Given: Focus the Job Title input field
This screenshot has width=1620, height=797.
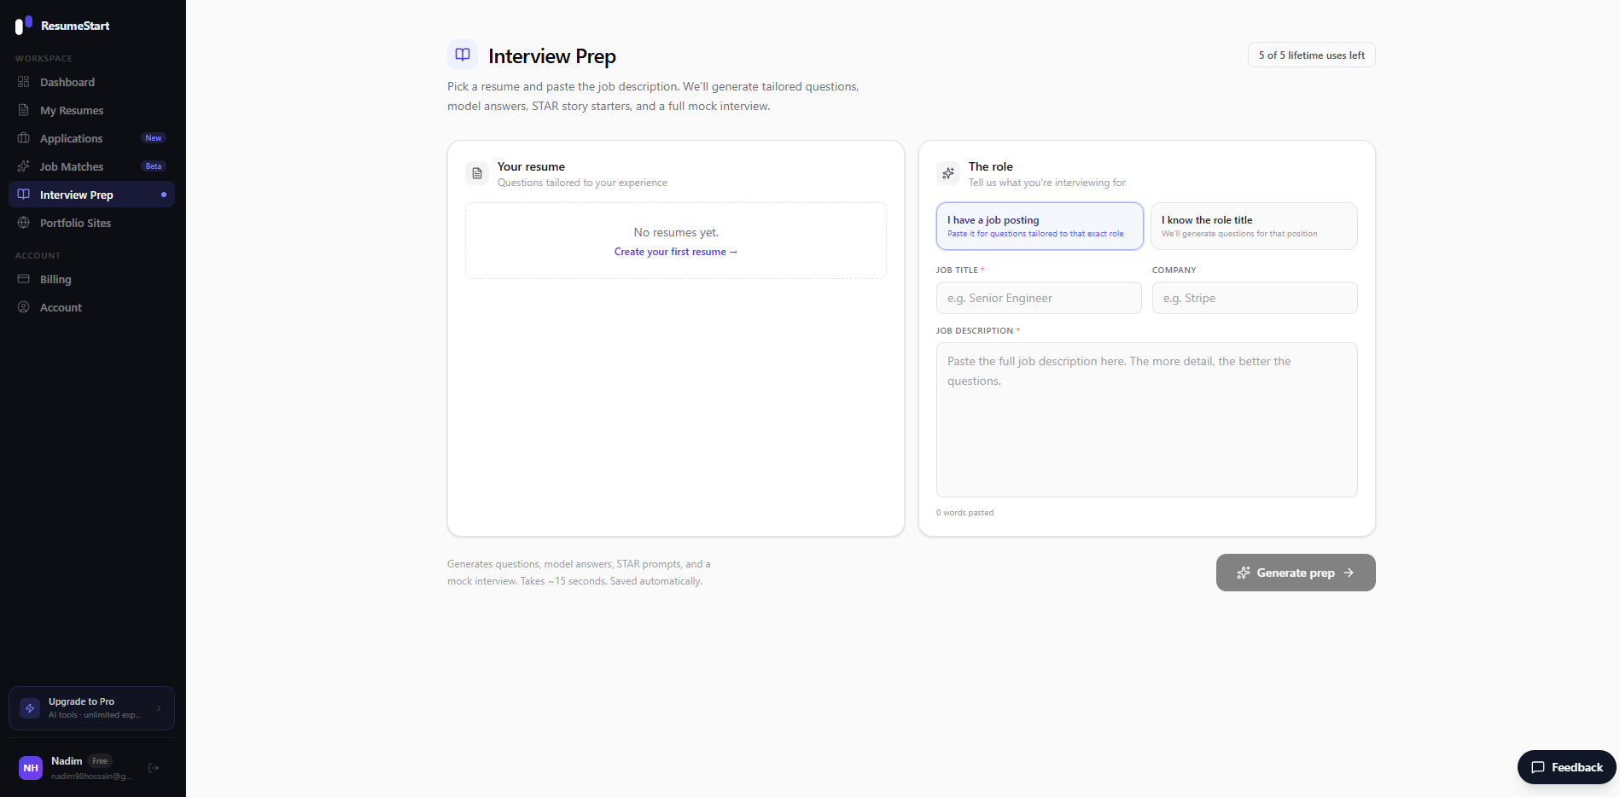Looking at the screenshot, I should point(1039,298).
